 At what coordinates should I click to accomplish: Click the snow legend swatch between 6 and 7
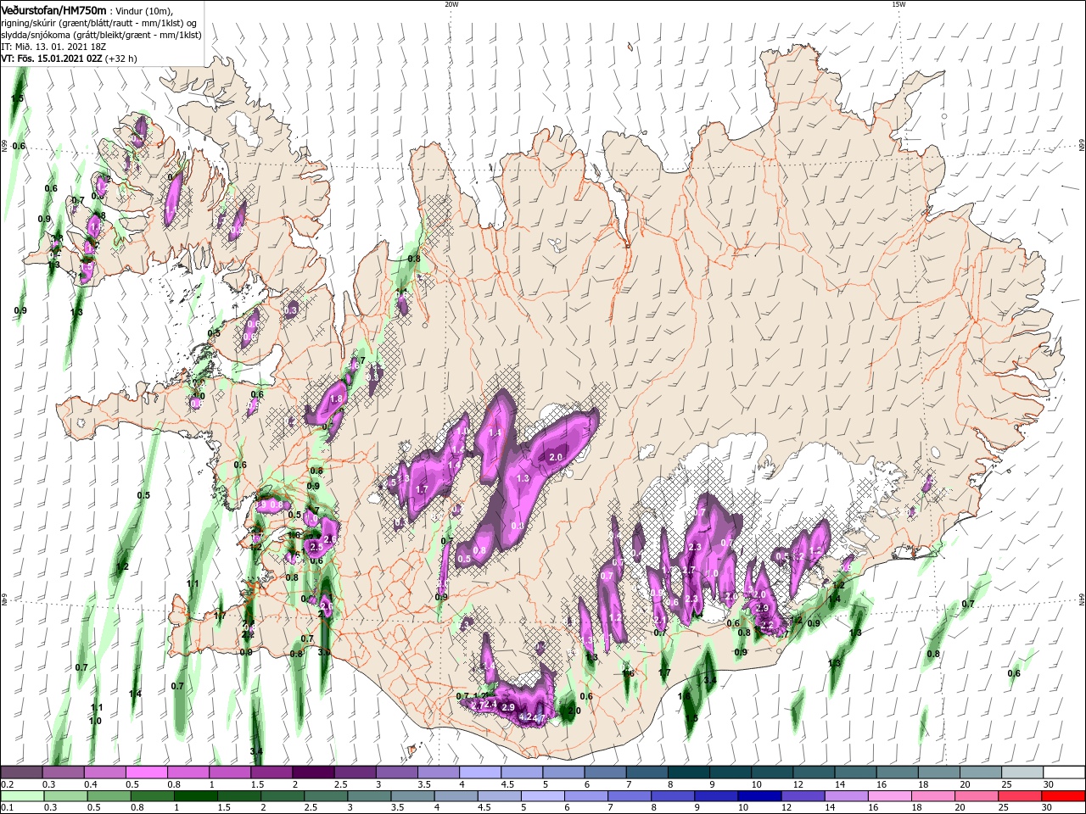tap(605, 772)
